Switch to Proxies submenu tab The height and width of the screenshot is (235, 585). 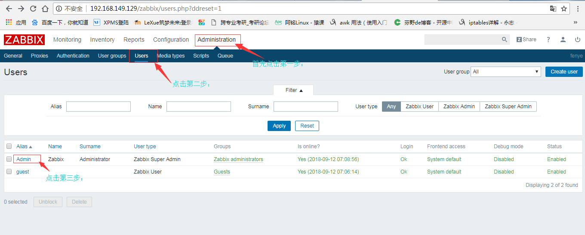click(x=40, y=56)
